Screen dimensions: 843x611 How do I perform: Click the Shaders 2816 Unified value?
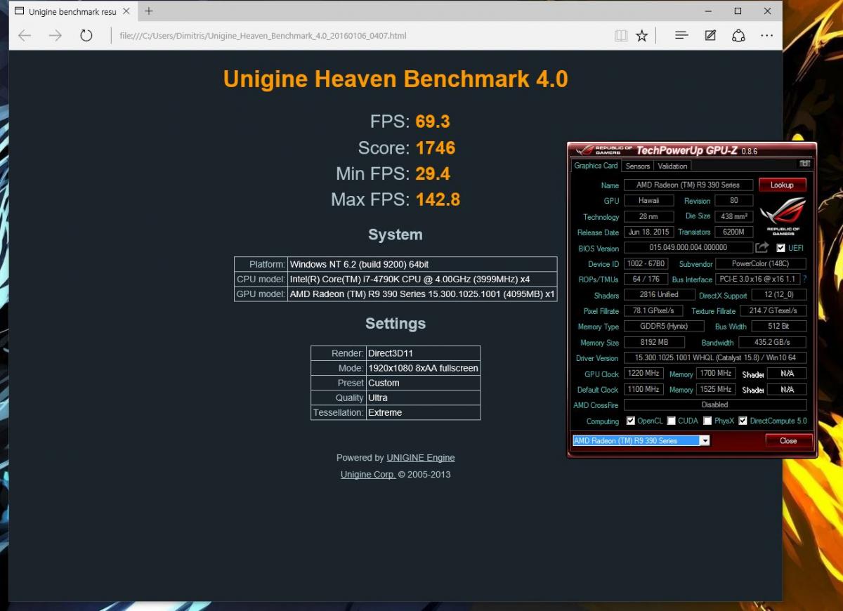click(659, 295)
